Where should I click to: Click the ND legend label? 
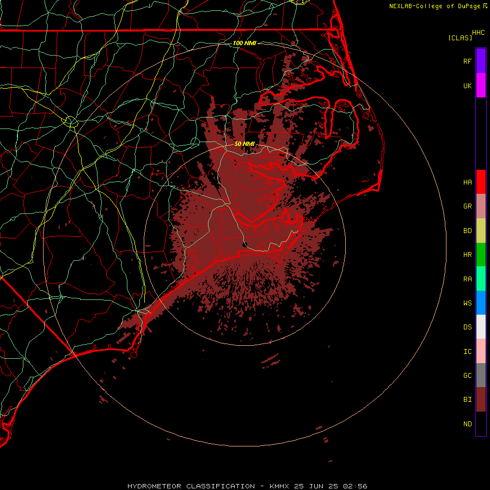[x=467, y=424]
